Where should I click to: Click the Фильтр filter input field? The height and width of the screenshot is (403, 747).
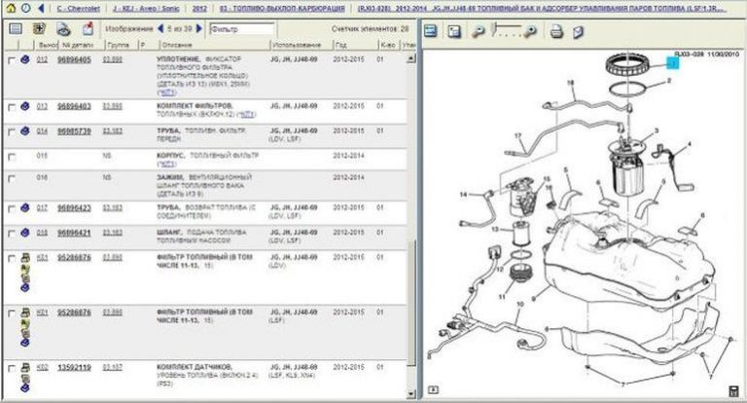(x=241, y=29)
